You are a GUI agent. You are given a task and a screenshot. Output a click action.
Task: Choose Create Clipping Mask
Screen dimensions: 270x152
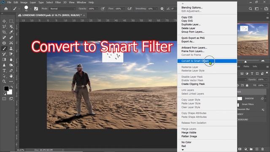(x=193, y=84)
